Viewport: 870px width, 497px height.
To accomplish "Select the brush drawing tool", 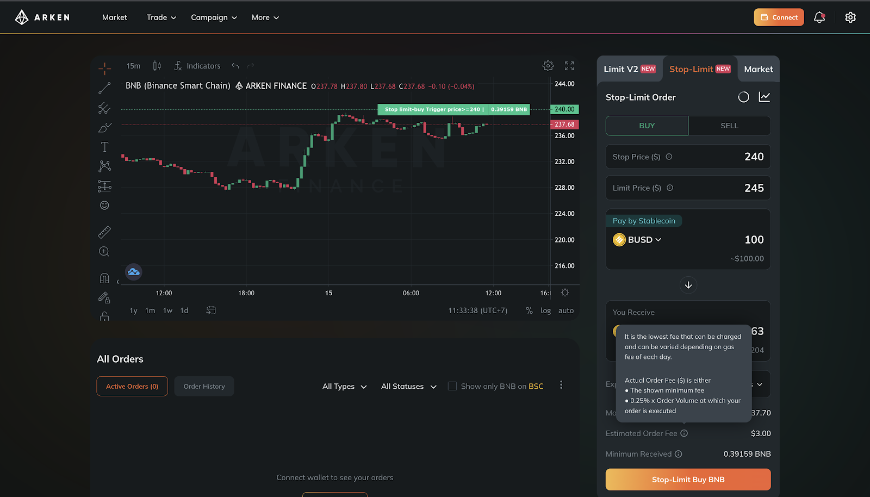I will [104, 127].
